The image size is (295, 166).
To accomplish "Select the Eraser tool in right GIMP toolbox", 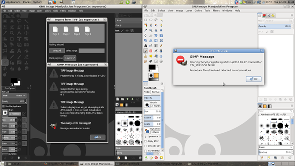I will pos(151,51).
